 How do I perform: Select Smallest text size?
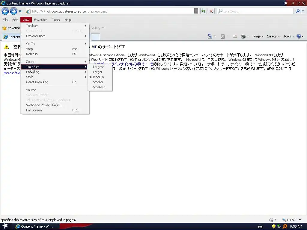point(100,87)
